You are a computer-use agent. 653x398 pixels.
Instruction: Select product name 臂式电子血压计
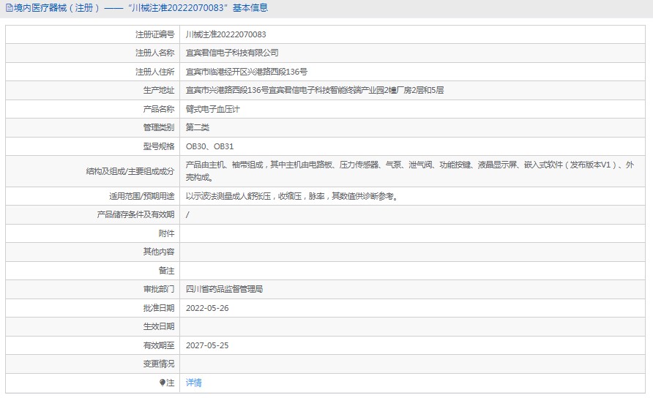[213, 109]
